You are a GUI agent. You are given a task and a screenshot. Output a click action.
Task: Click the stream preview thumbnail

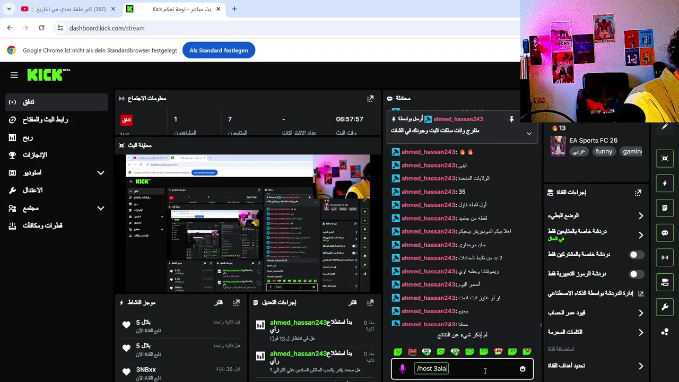coord(248,223)
